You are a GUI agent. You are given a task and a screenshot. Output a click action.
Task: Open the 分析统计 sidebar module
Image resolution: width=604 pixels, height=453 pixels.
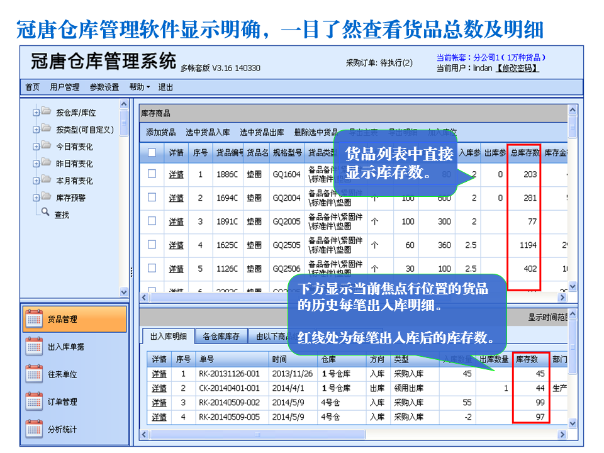62,430
